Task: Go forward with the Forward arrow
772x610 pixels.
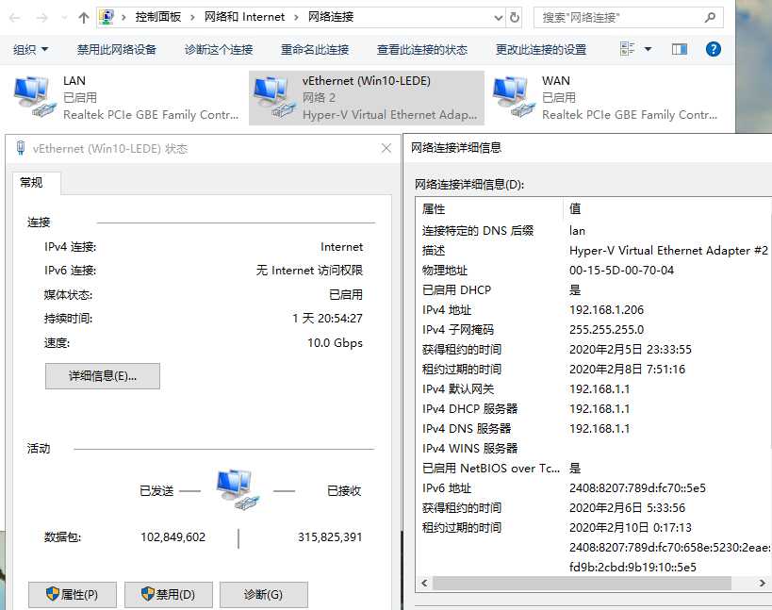Action: (x=42, y=18)
